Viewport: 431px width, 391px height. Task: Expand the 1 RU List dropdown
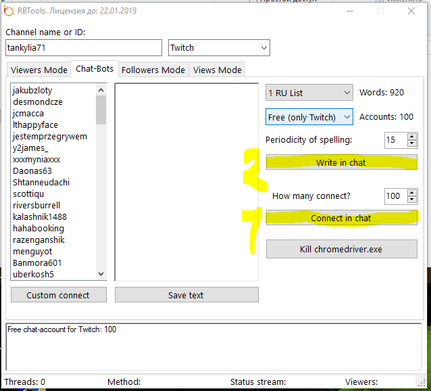tap(309, 93)
